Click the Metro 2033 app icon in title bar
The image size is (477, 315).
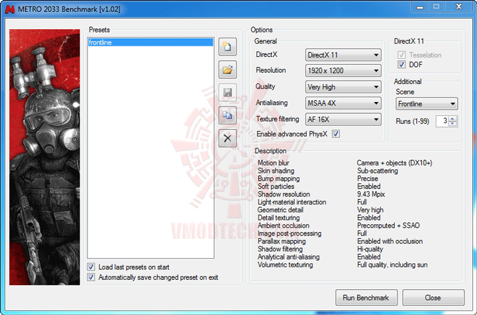point(10,9)
